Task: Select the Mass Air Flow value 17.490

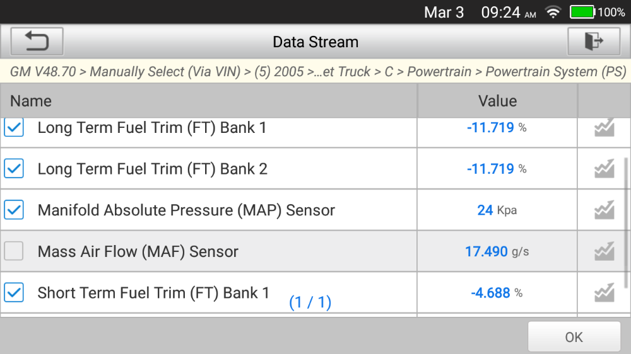Action: [x=486, y=251]
